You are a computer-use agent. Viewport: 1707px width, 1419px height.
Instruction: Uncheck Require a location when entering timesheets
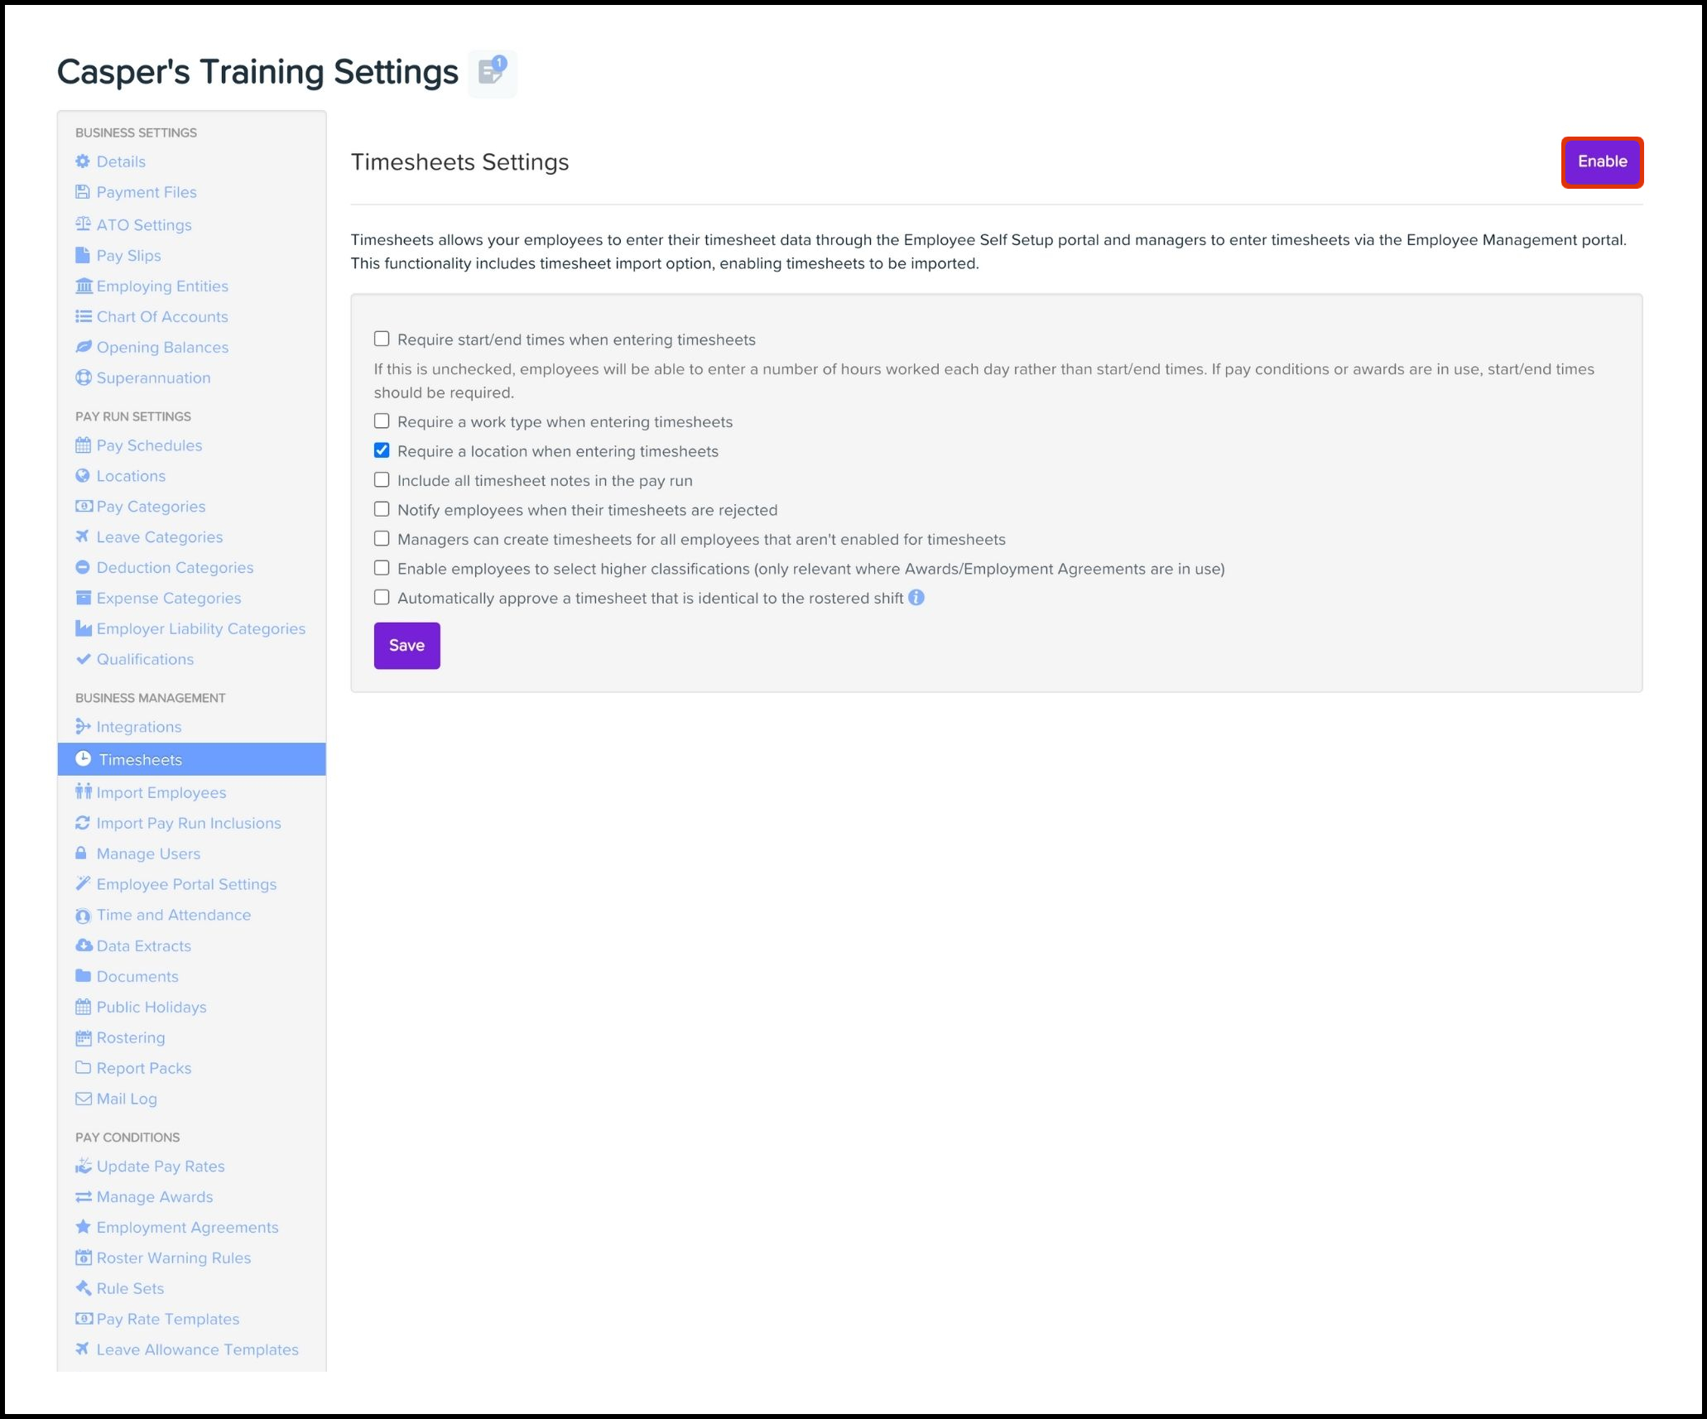coord(382,450)
